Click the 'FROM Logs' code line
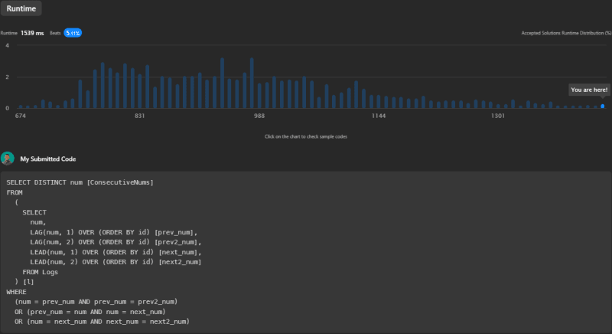612x334 pixels. [41, 272]
